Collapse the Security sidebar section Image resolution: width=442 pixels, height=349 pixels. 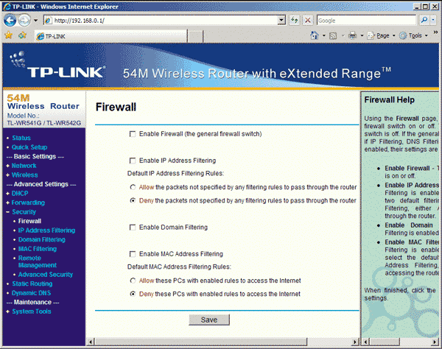tap(24, 212)
